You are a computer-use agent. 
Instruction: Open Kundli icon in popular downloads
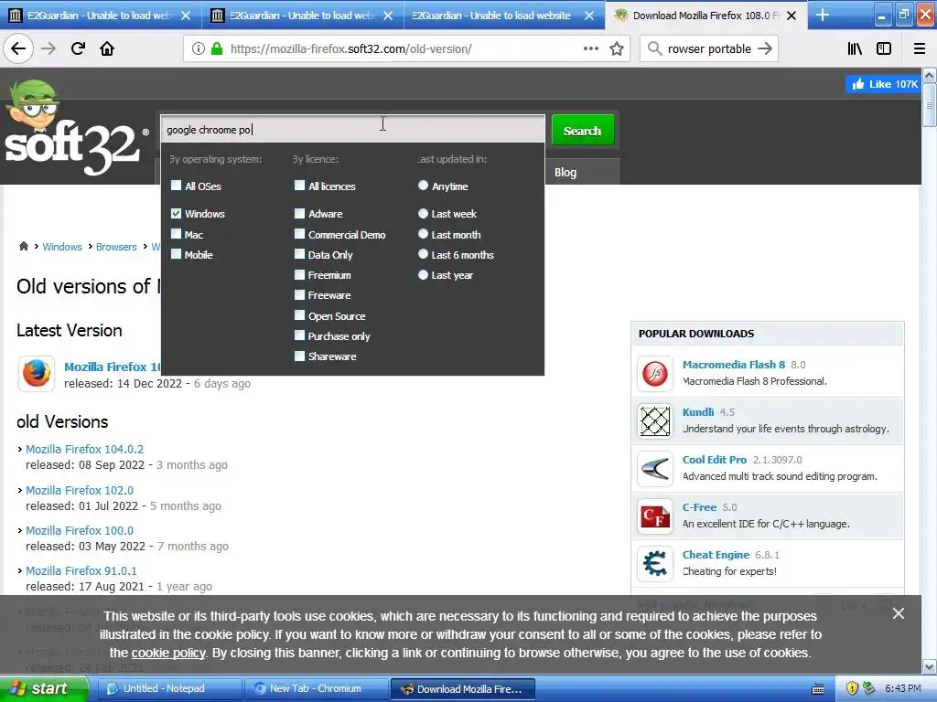pyautogui.click(x=655, y=421)
